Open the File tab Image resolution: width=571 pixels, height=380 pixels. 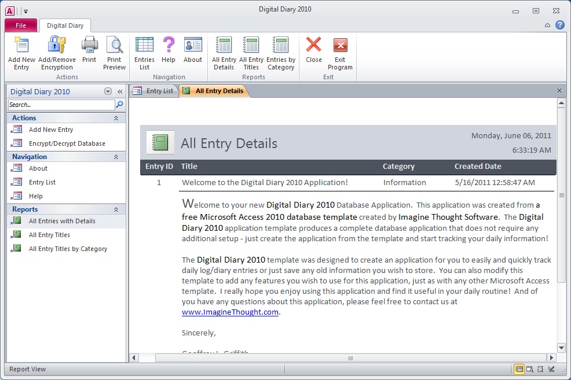pos(21,25)
